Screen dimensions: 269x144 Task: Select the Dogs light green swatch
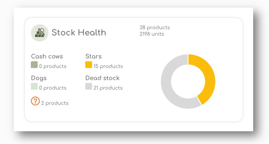point(34,86)
